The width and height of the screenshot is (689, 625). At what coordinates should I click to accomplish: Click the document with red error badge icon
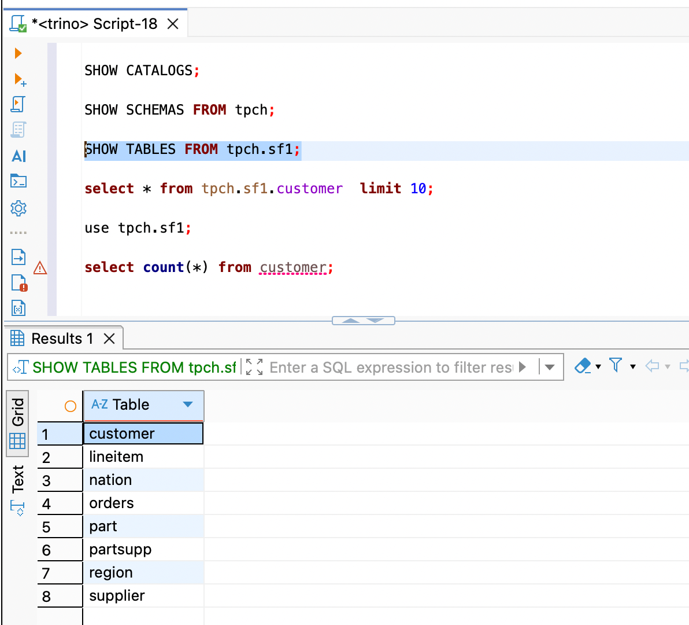(x=19, y=283)
